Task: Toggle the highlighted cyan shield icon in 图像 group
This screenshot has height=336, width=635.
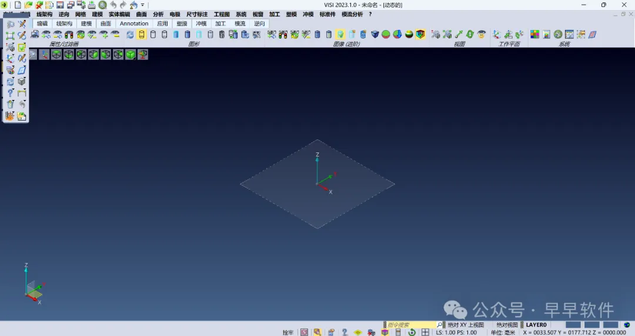Action: (340, 35)
